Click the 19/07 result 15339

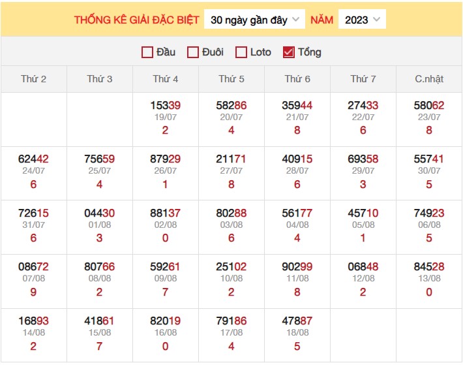166,104
